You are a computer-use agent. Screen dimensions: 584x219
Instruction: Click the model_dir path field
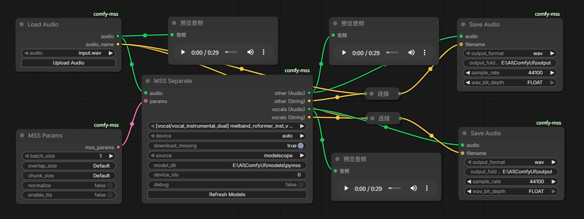(x=227, y=165)
